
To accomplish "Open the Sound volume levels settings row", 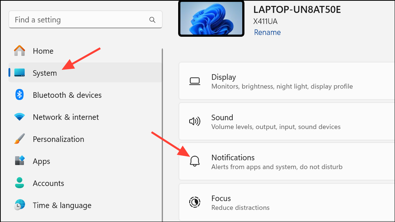I will click(x=287, y=121).
